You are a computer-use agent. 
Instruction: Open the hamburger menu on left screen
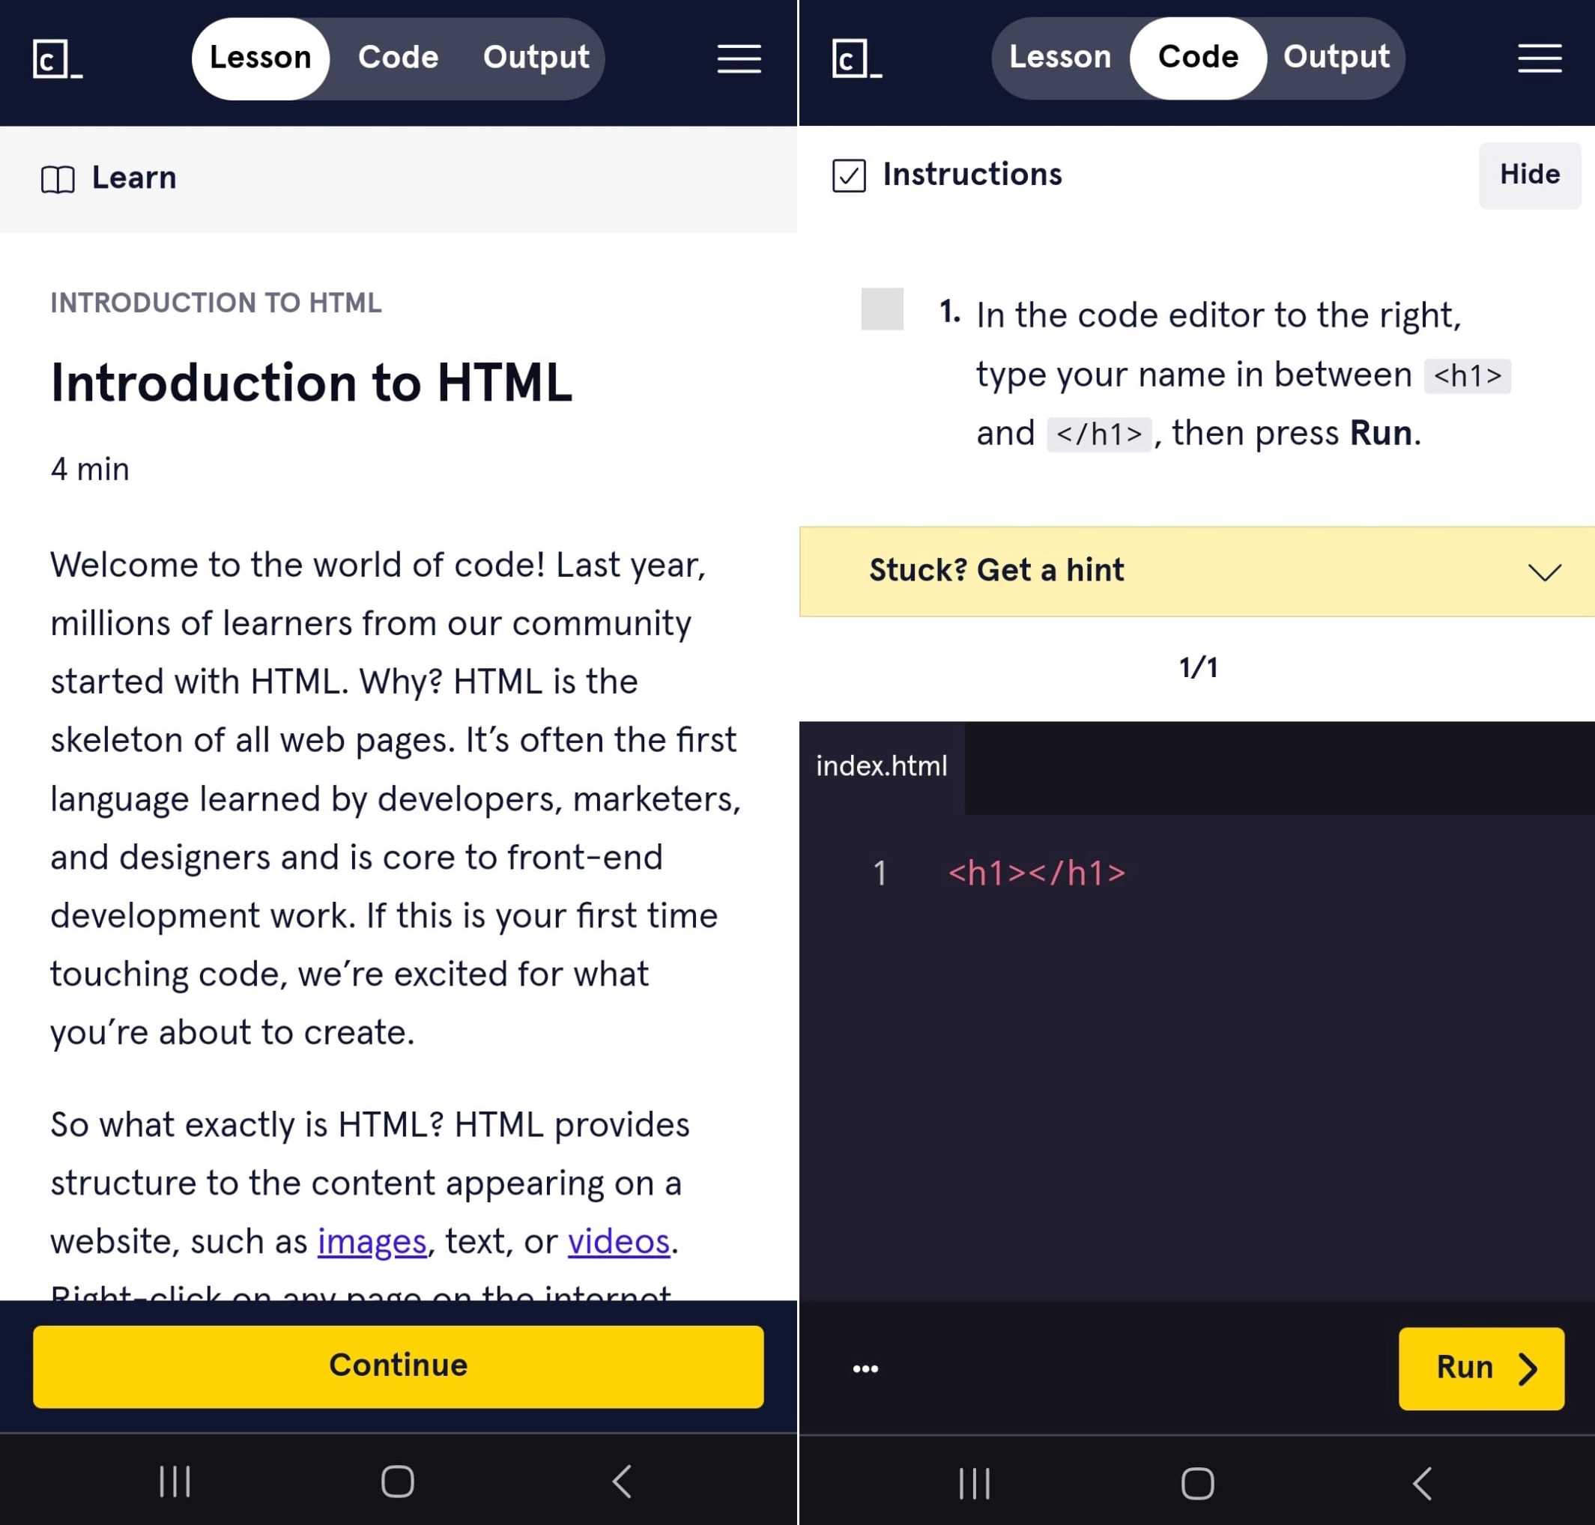[x=739, y=58]
